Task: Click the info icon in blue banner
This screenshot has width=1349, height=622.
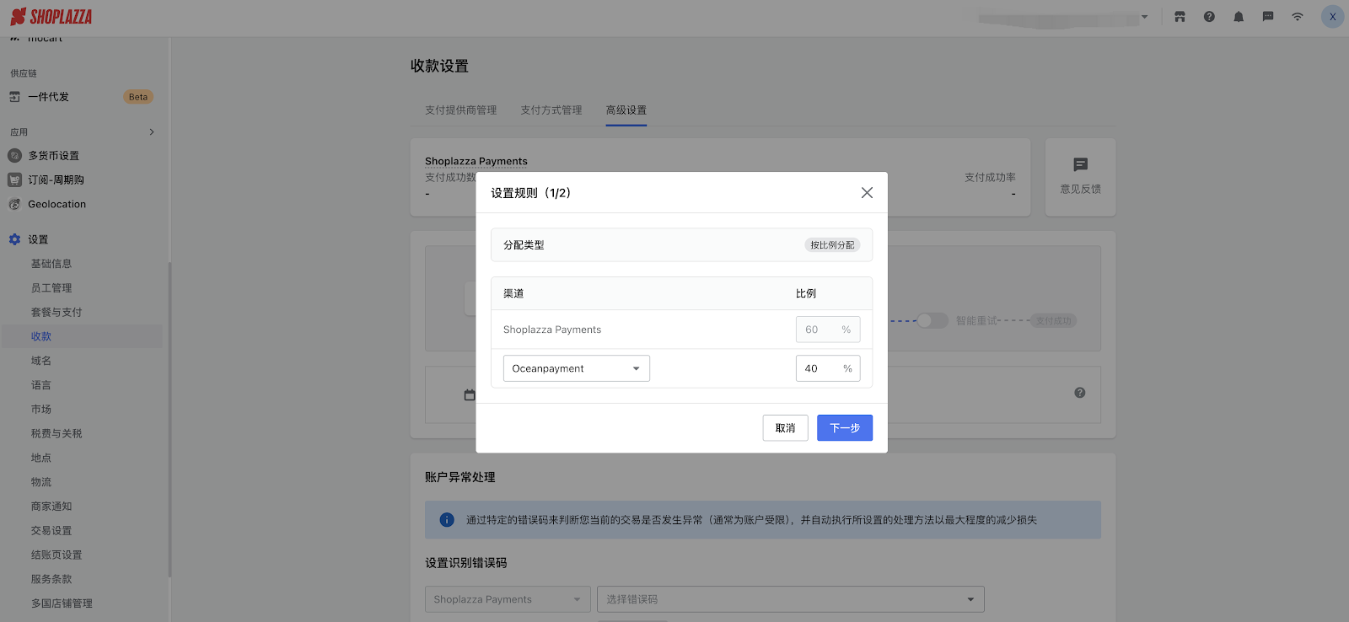Action: [447, 520]
